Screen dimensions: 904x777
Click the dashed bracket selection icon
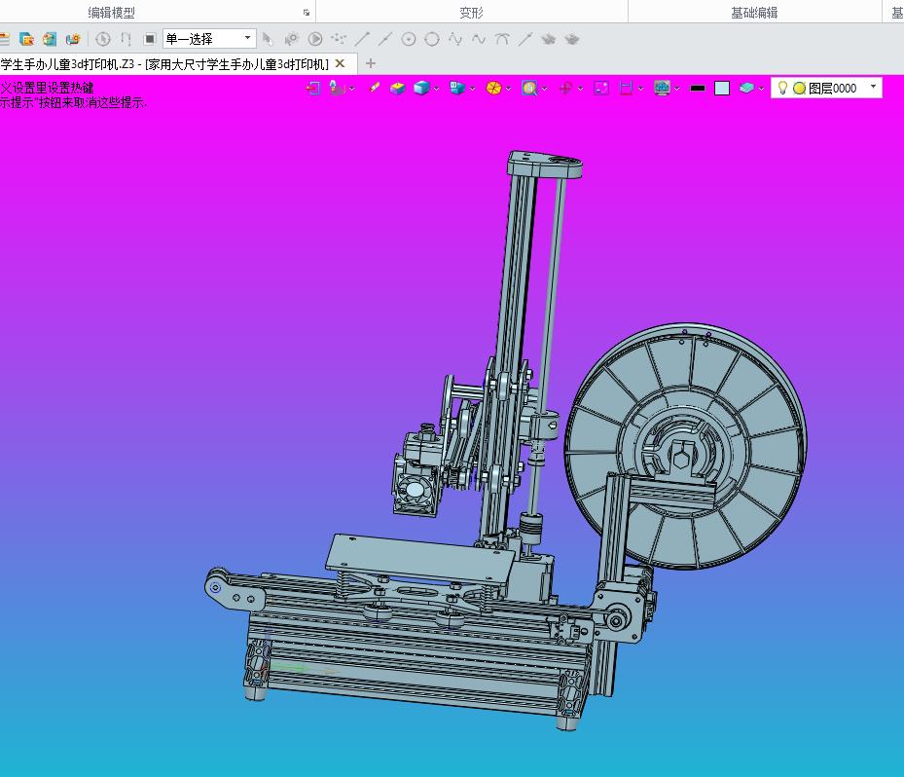click(x=126, y=39)
